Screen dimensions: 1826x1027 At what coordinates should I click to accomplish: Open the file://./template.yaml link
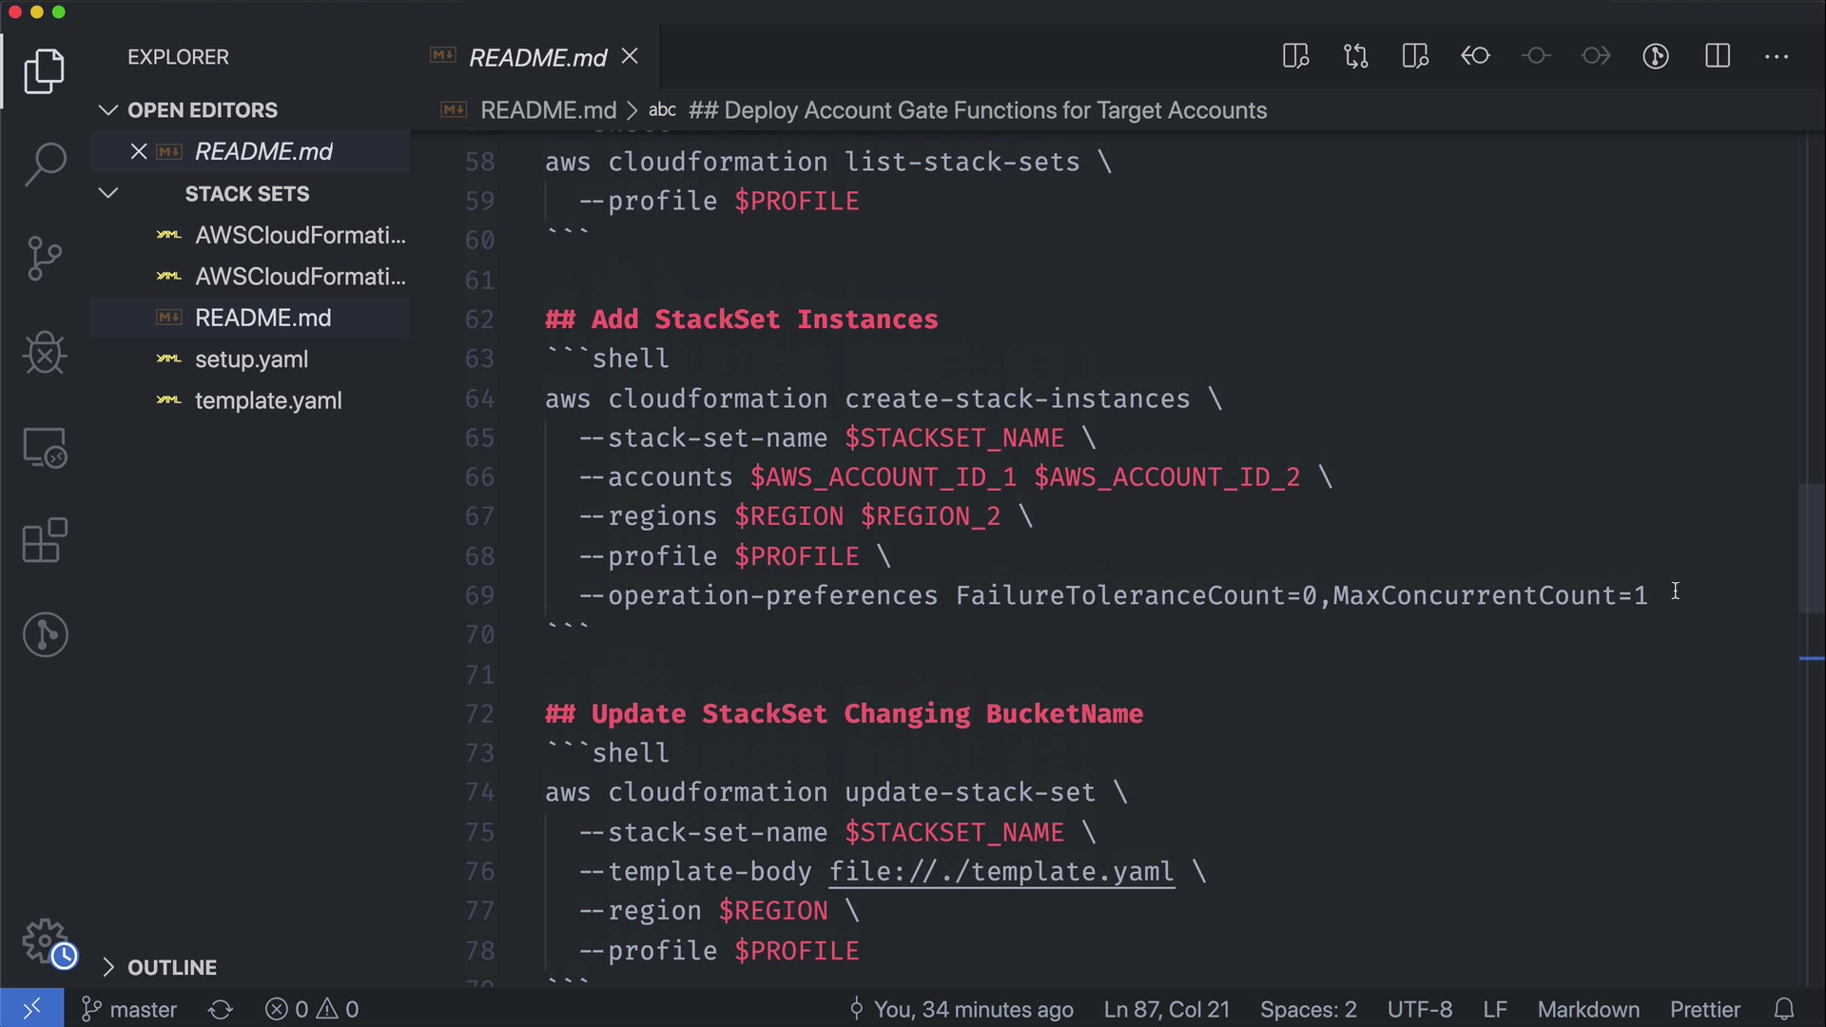(x=1001, y=872)
